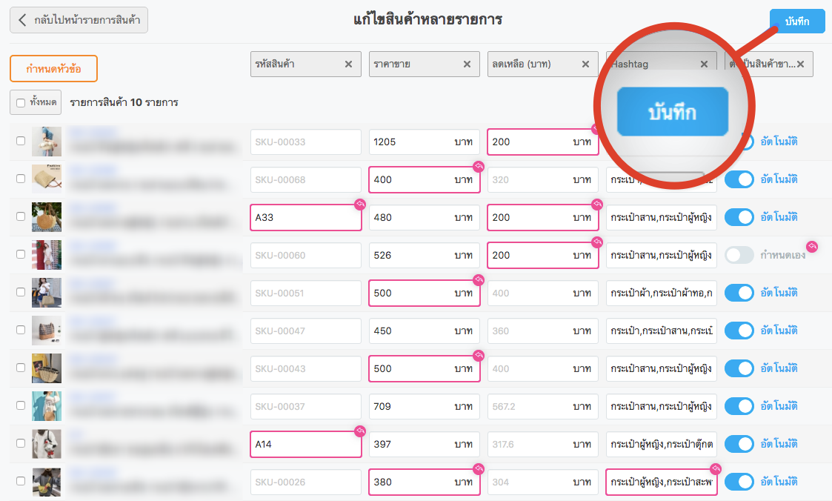Image resolution: width=832 pixels, height=501 pixels.
Task: Turn on the กำหนดเอง switch
Action: [739, 255]
